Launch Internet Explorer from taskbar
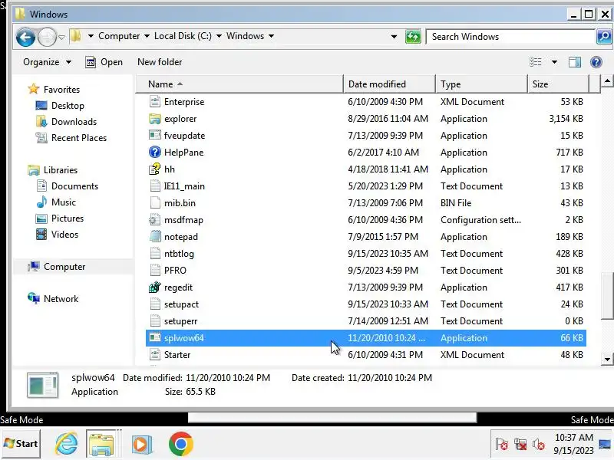The image size is (614, 460). pyautogui.click(x=66, y=444)
